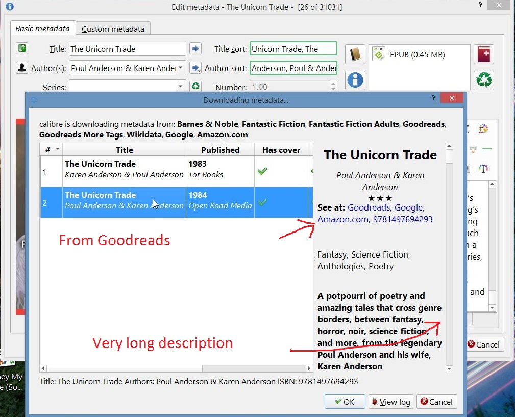Click the text color T icon in editor
Viewport: 515px width, 417px height.
pyautogui.click(x=483, y=169)
